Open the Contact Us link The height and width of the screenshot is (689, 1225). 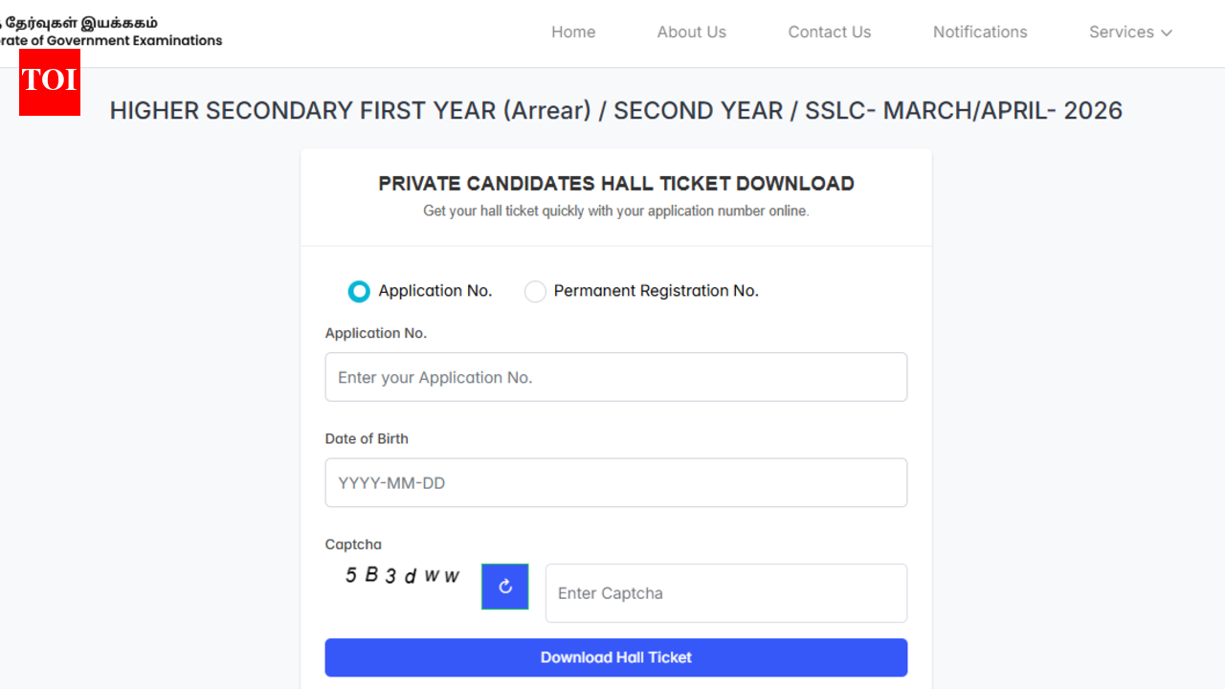click(829, 33)
